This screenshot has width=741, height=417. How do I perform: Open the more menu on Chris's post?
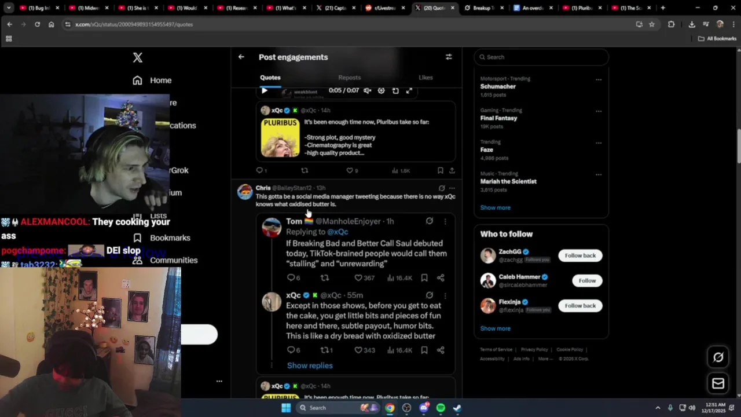452,188
